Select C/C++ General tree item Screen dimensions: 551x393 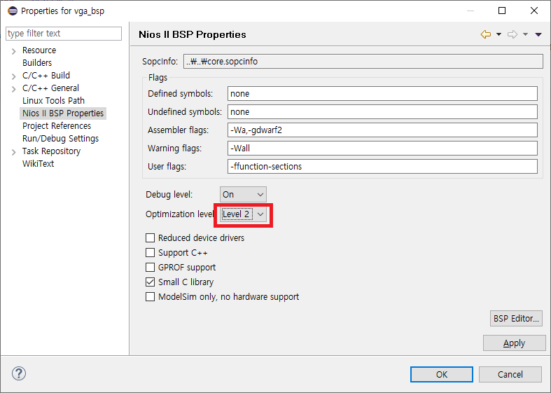(x=50, y=88)
